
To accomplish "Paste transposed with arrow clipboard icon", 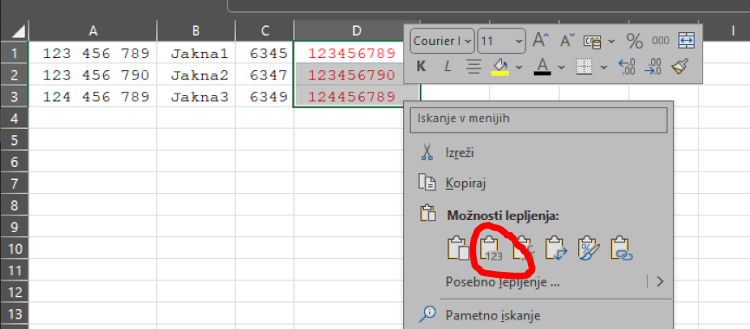I will [557, 248].
